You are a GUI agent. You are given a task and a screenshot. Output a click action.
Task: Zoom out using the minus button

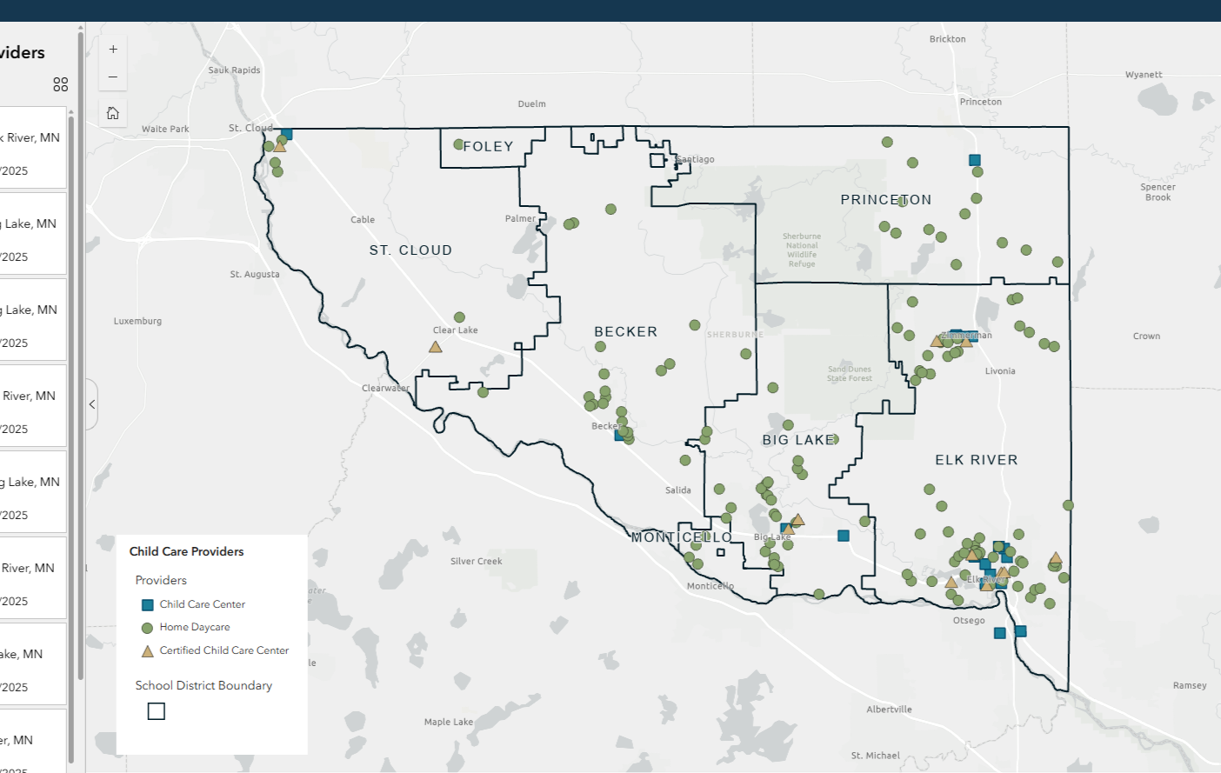[x=113, y=77]
